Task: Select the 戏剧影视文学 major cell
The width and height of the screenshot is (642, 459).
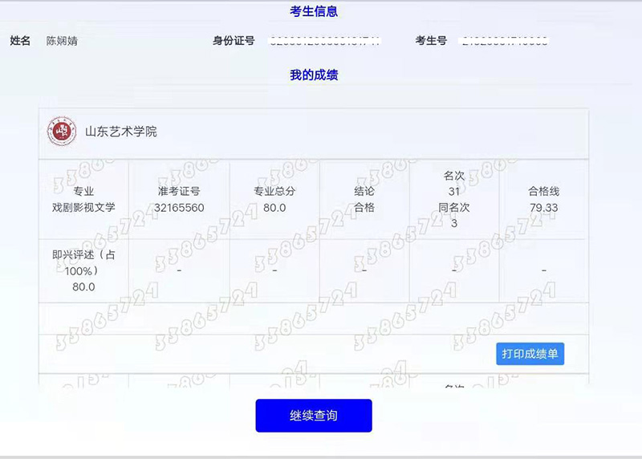Action: 83,208
